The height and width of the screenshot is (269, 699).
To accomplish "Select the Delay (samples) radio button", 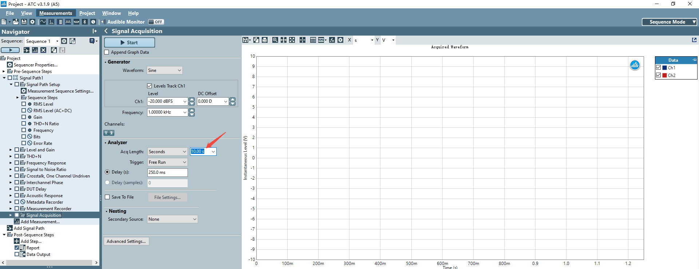I will pyautogui.click(x=107, y=183).
